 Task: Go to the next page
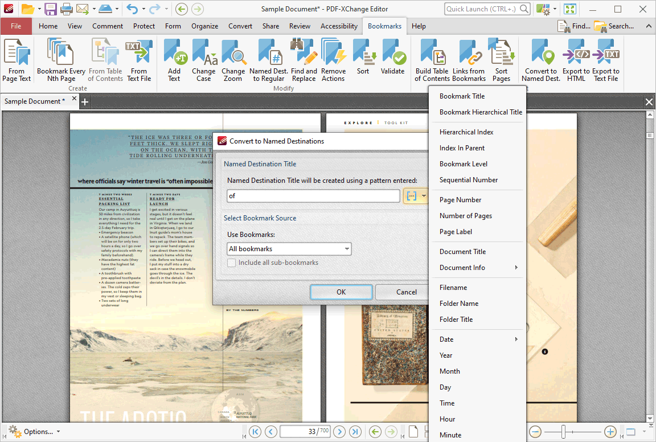(x=339, y=432)
